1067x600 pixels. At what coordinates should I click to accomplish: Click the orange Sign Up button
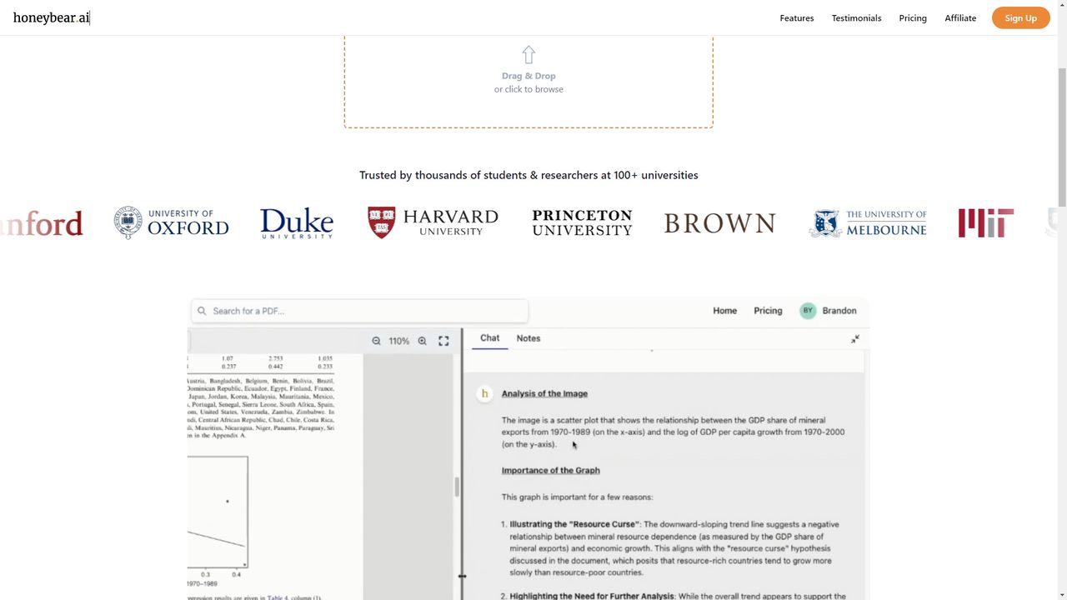[x=1020, y=18]
